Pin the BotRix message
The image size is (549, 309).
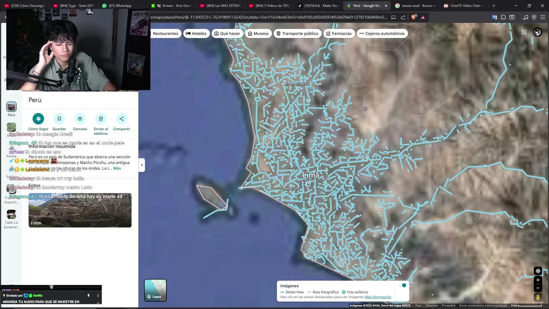(88, 296)
